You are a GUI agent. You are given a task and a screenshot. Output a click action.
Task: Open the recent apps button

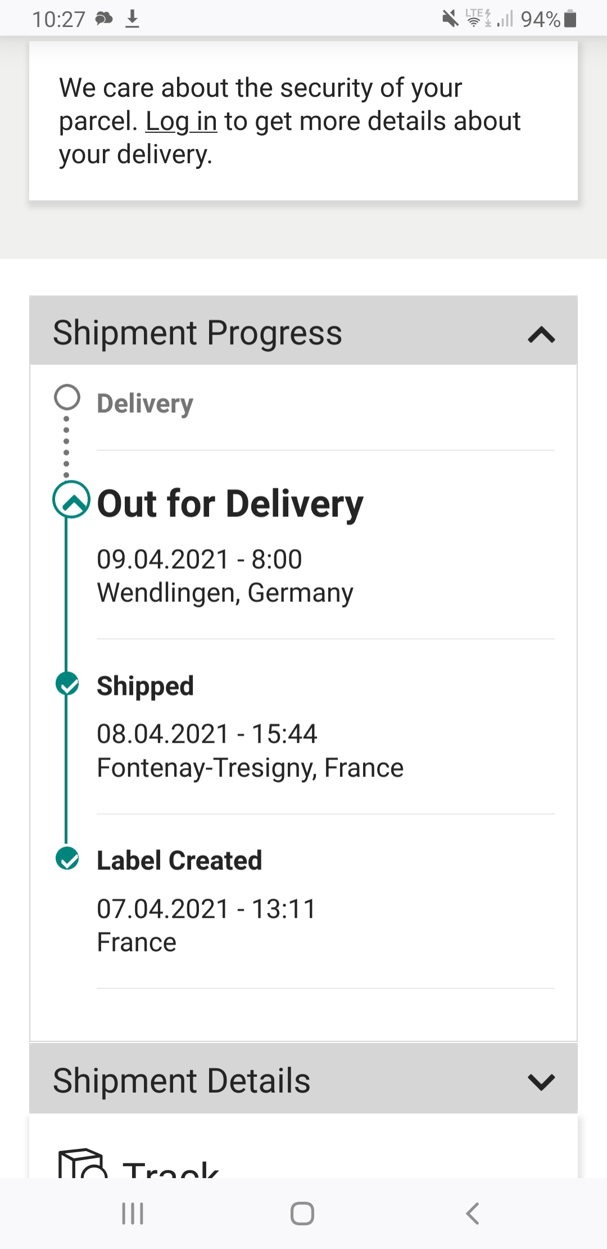[x=133, y=1214]
